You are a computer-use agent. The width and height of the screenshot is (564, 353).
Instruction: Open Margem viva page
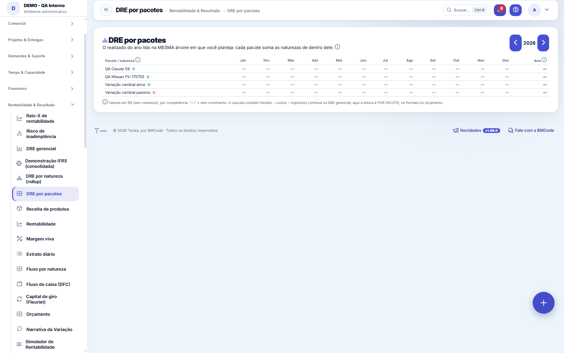pyautogui.click(x=45, y=239)
